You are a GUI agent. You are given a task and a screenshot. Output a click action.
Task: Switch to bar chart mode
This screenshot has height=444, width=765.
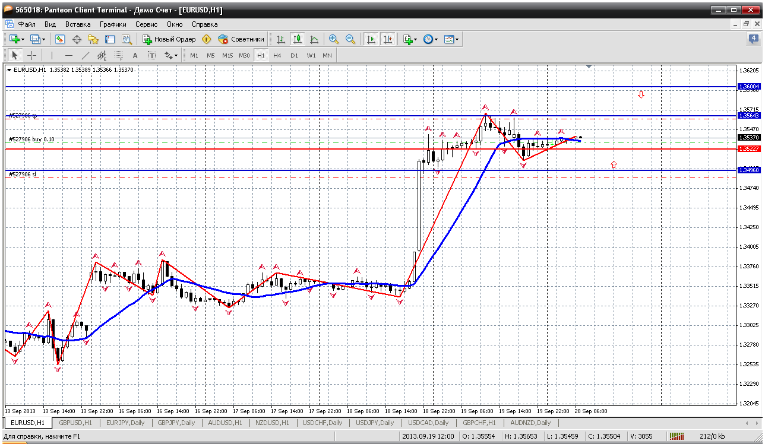coord(281,39)
